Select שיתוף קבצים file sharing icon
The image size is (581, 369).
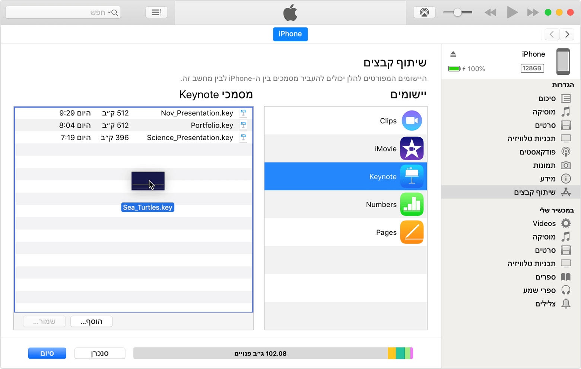tap(566, 192)
